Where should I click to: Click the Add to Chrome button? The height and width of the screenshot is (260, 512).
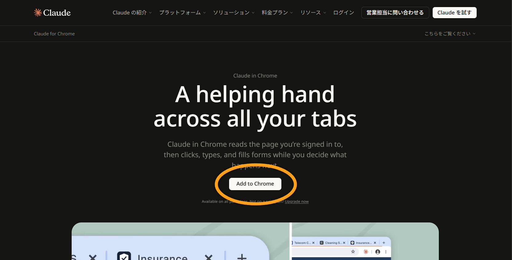coord(255,184)
